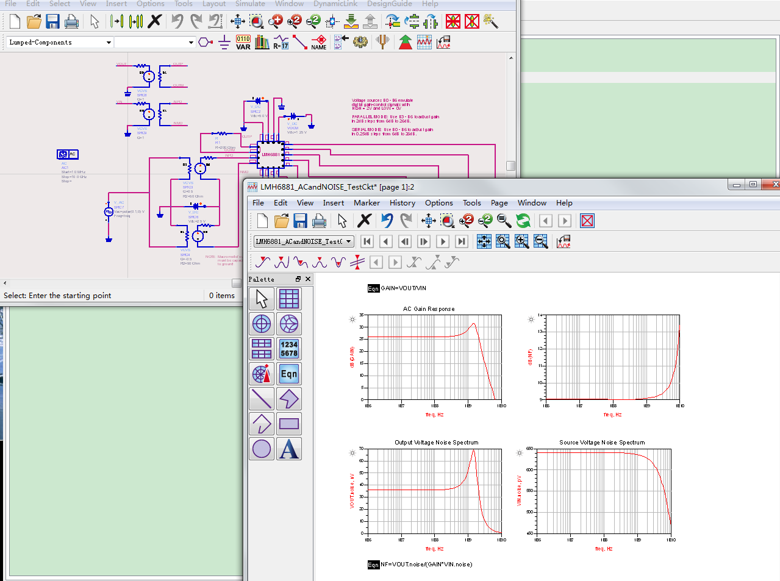Open Simulate menu in schematic window
This screenshot has height=581, width=780.
[x=250, y=4]
